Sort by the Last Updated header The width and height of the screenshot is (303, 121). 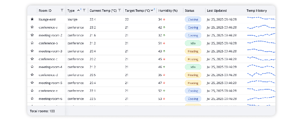(217, 11)
